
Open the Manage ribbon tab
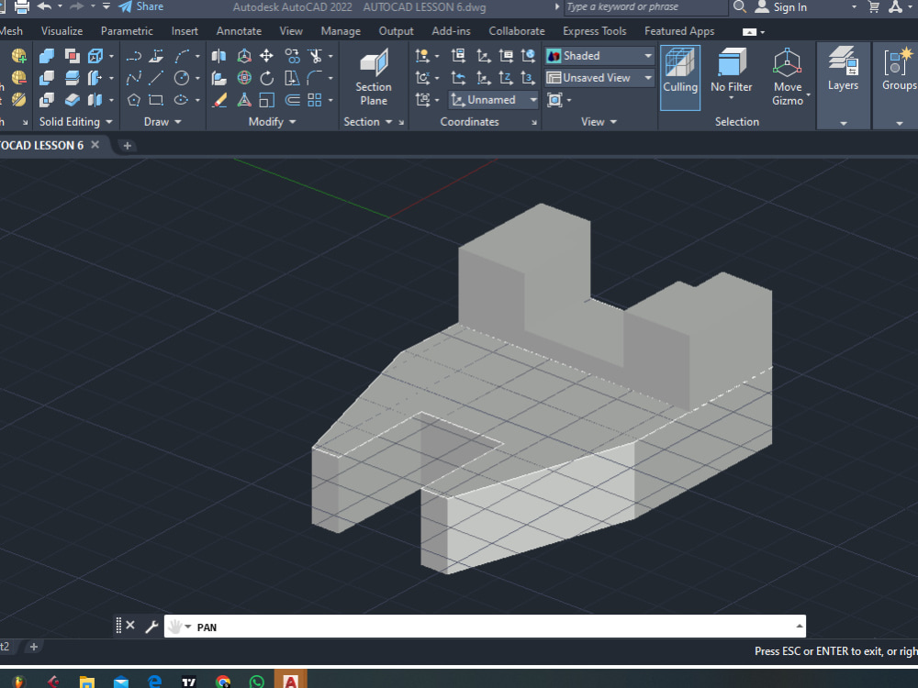pyautogui.click(x=341, y=31)
